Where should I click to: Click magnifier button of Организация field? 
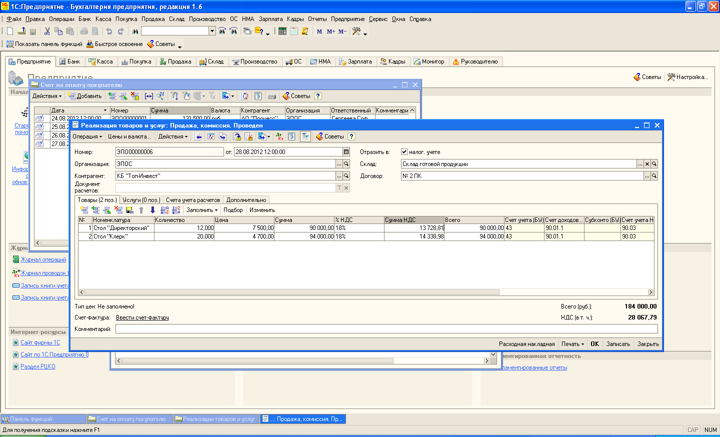click(346, 164)
